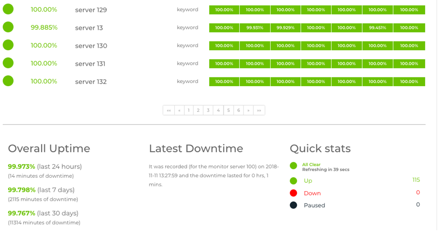The image size is (439, 232).
Task: Jump to last page of monitors
Action: [259, 110]
